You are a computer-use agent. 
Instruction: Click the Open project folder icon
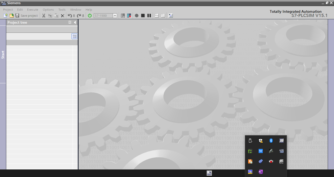coord(11,16)
